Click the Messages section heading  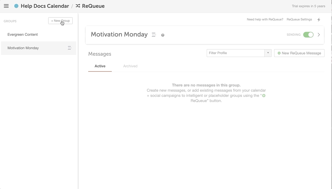pyautogui.click(x=100, y=54)
